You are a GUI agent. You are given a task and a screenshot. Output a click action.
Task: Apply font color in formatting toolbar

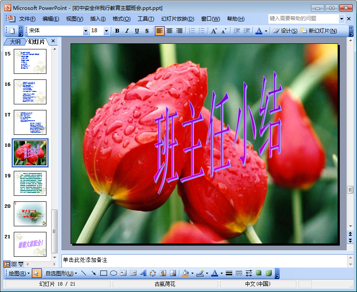(x=259, y=30)
